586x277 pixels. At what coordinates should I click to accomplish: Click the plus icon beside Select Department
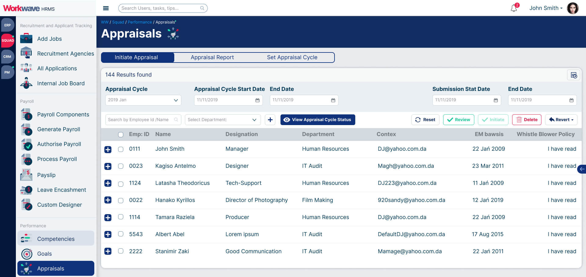[270, 120]
